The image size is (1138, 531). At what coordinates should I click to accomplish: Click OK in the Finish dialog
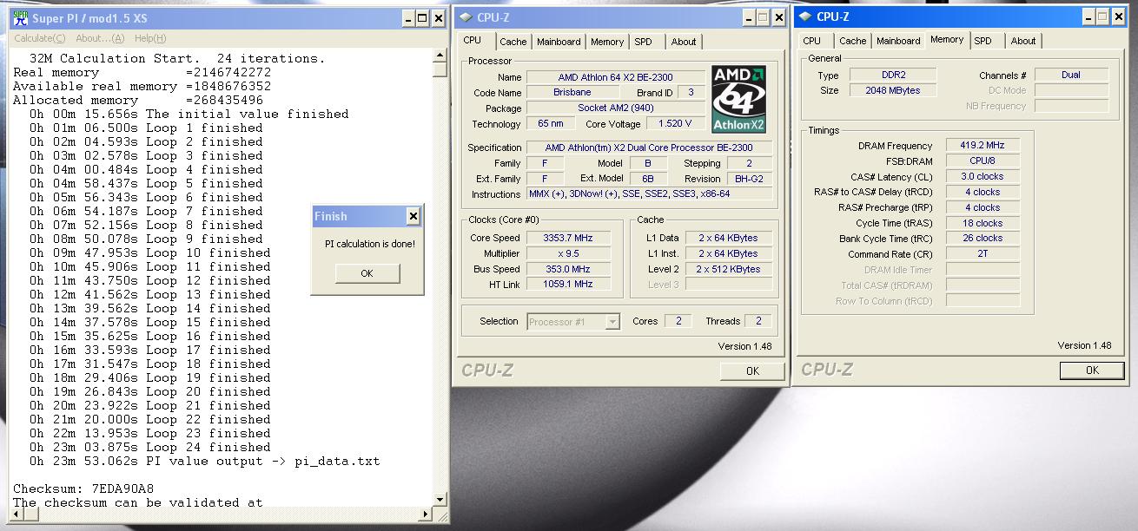click(x=367, y=273)
